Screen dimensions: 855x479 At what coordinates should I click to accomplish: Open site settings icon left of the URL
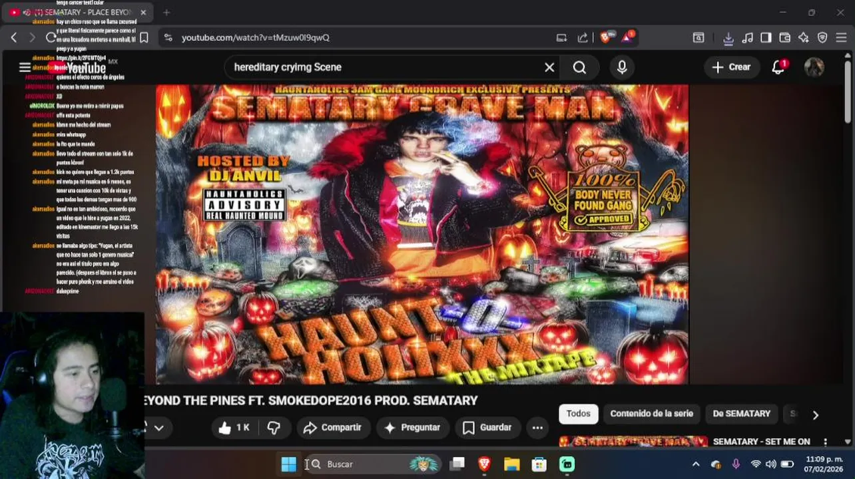[168, 38]
